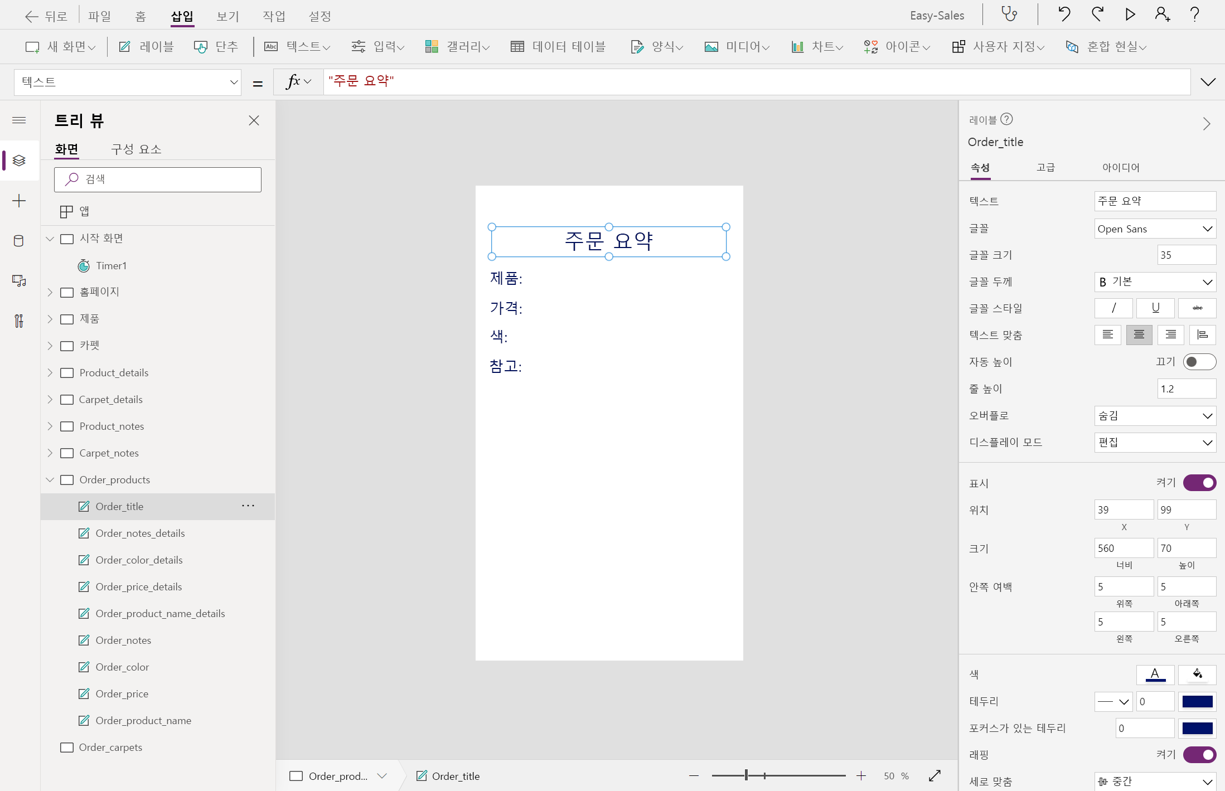Toggle the 래핑 wrap switch

click(1199, 755)
